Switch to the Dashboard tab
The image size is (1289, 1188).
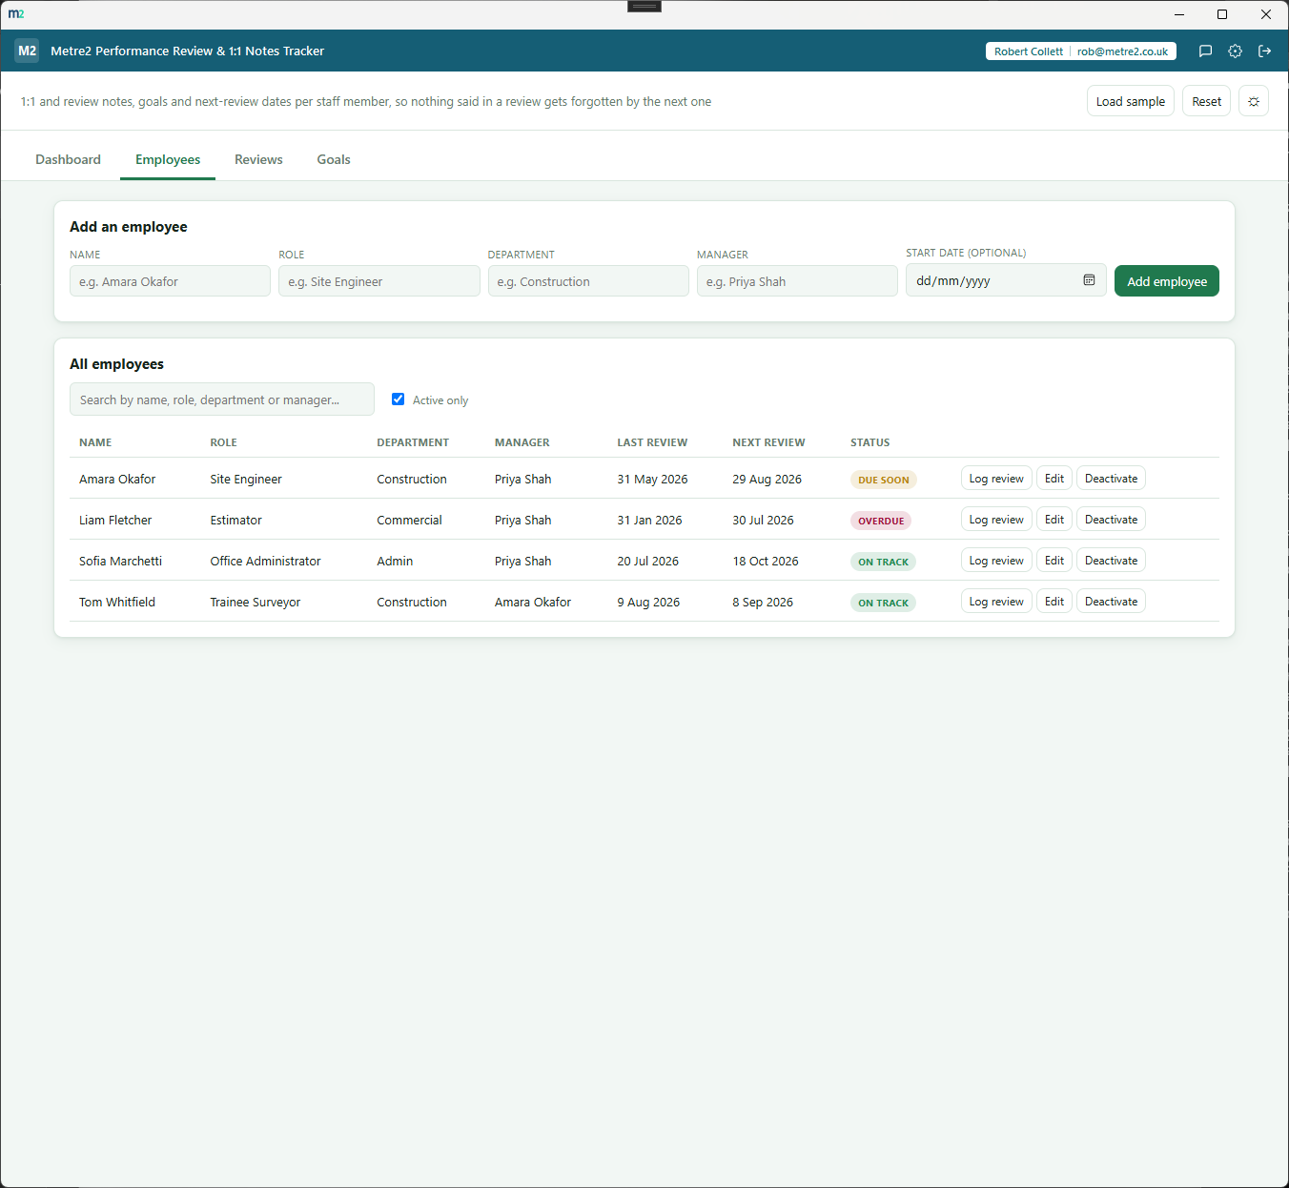(68, 159)
